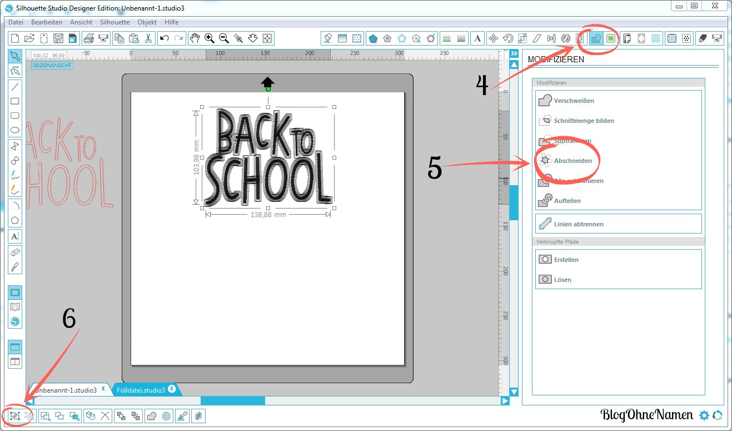
Task: Collapse the side panel with double-arrow
Action: click(x=514, y=53)
